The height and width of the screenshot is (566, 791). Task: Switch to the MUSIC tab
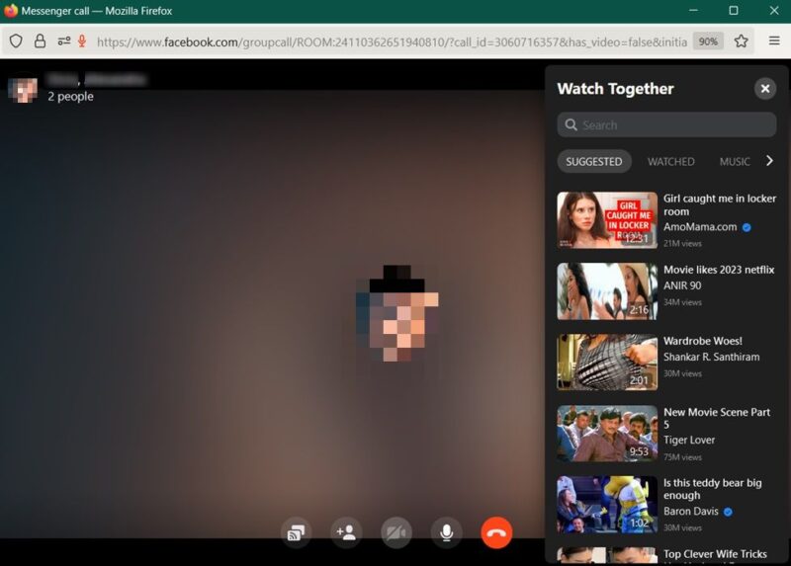tap(735, 162)
